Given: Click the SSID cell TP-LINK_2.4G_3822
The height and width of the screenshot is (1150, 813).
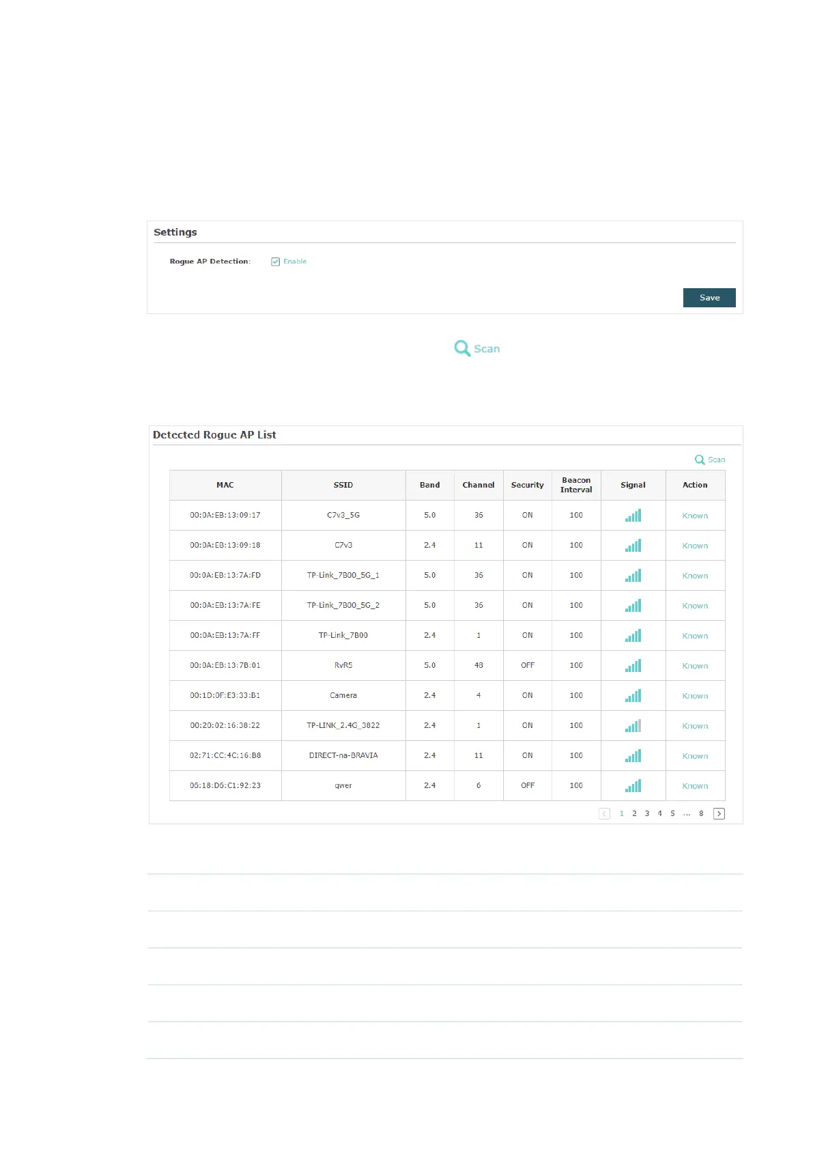Looking at the screenshot, I should point(343,725).
